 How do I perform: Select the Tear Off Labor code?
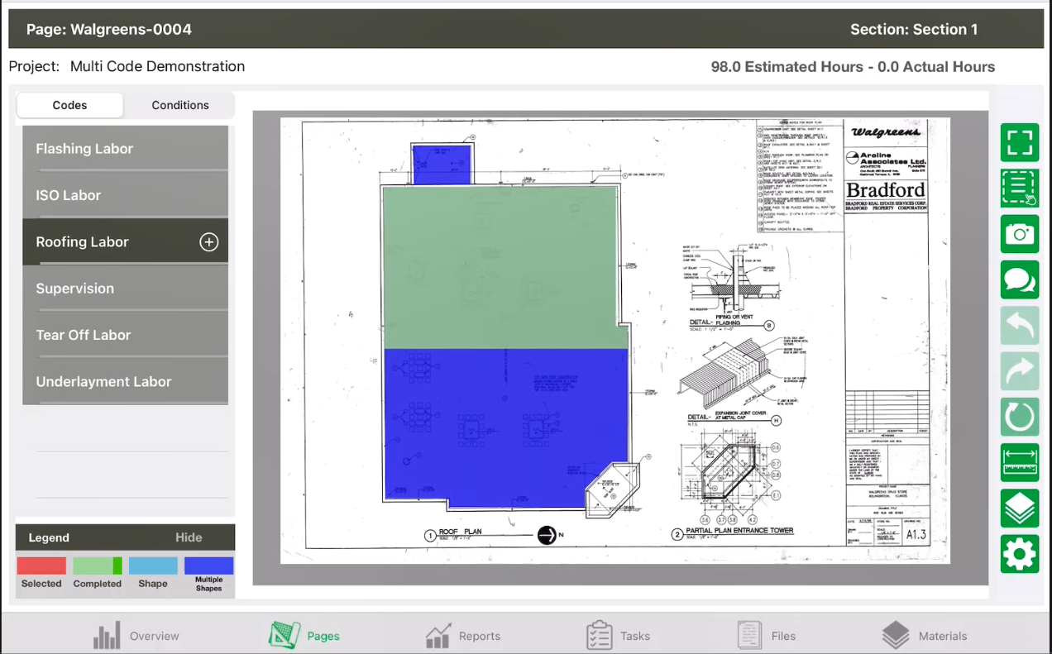125,335
